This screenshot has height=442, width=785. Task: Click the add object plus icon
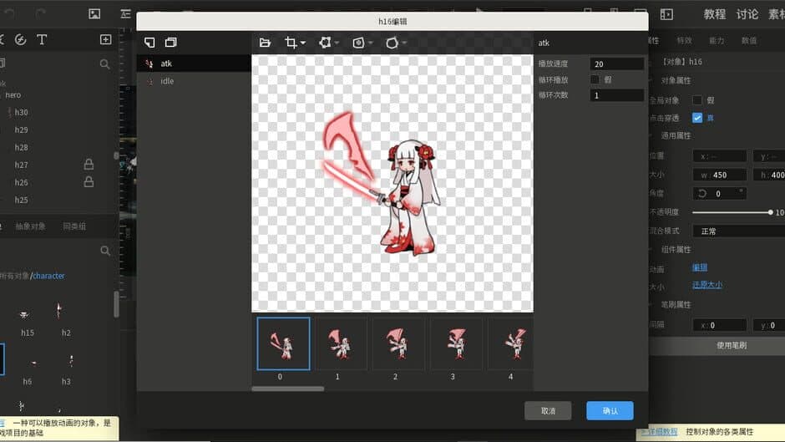point(105,39)
